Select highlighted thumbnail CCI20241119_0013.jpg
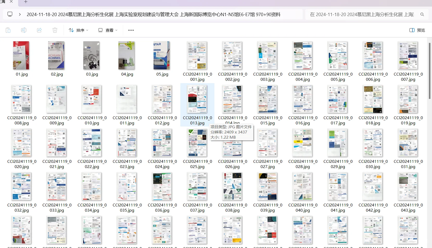432x248 pixels. click(197, 99)
